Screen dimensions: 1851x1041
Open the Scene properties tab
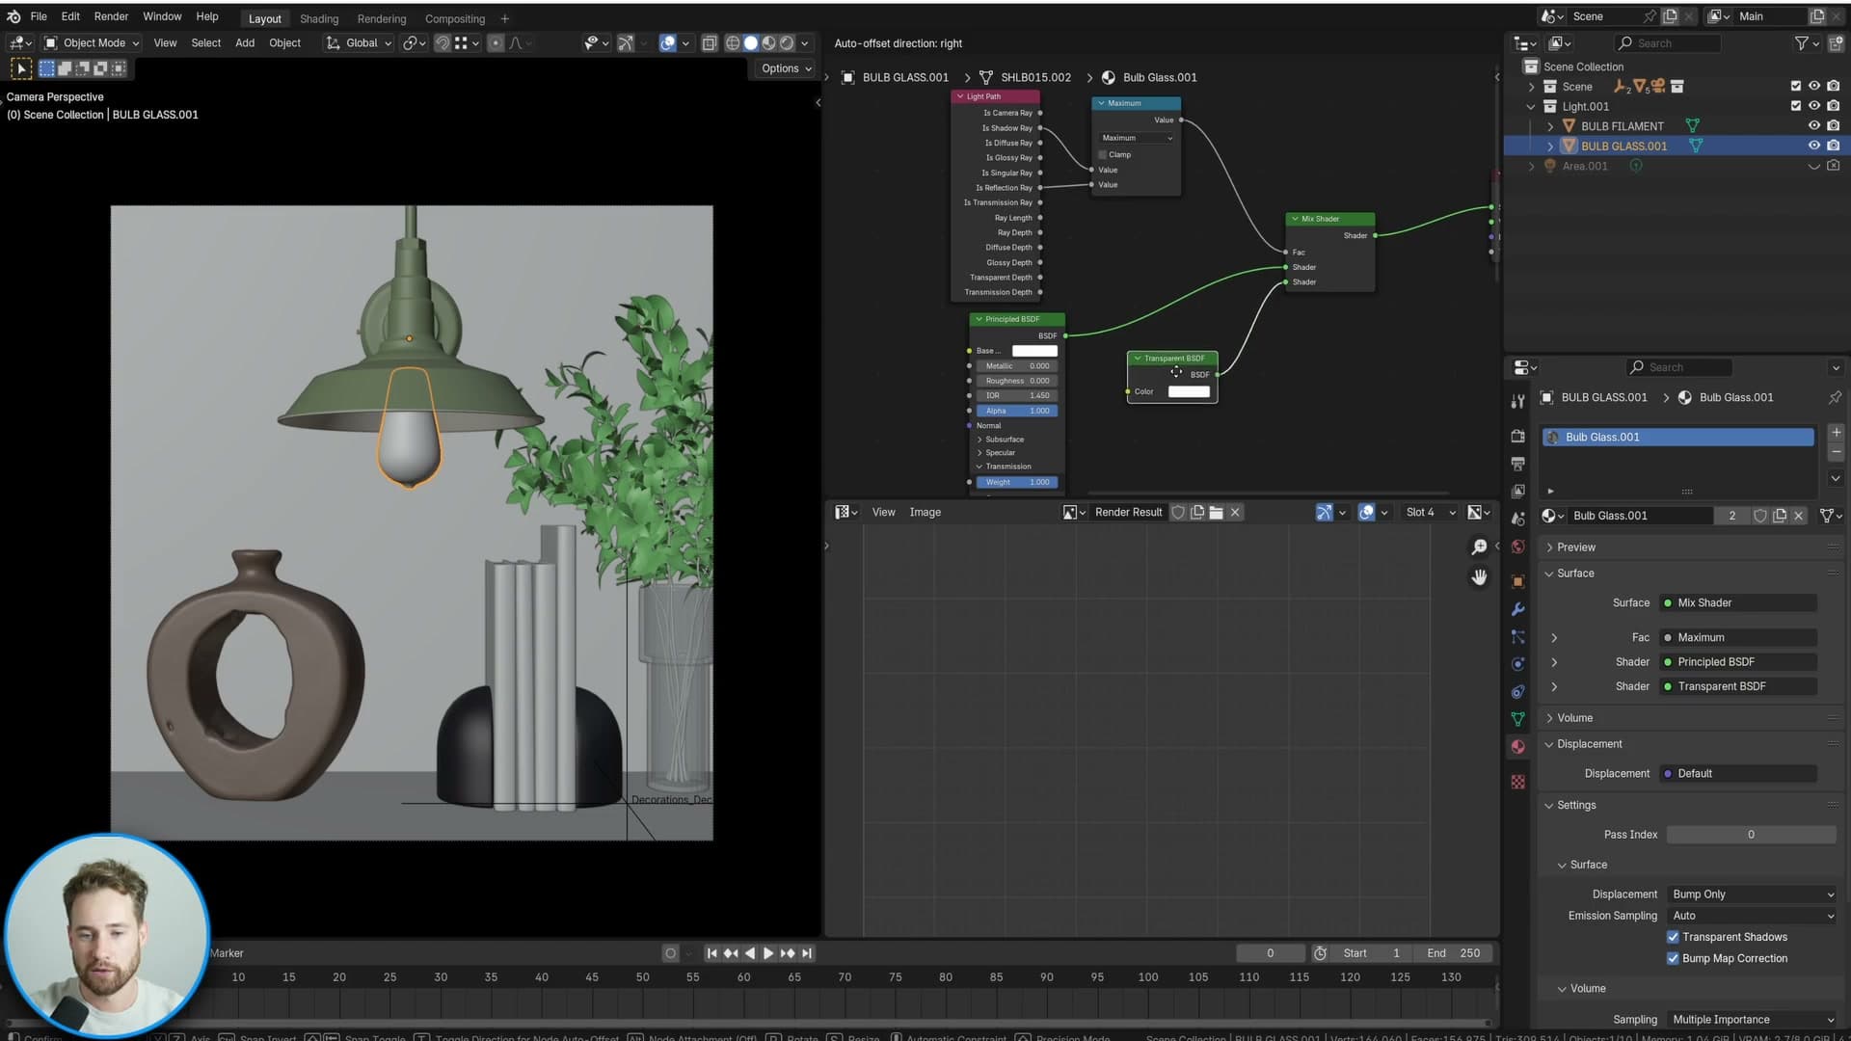1517,519
